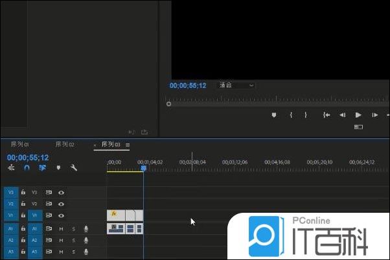Toggle track targeting for A3

[x=35, y=252]
